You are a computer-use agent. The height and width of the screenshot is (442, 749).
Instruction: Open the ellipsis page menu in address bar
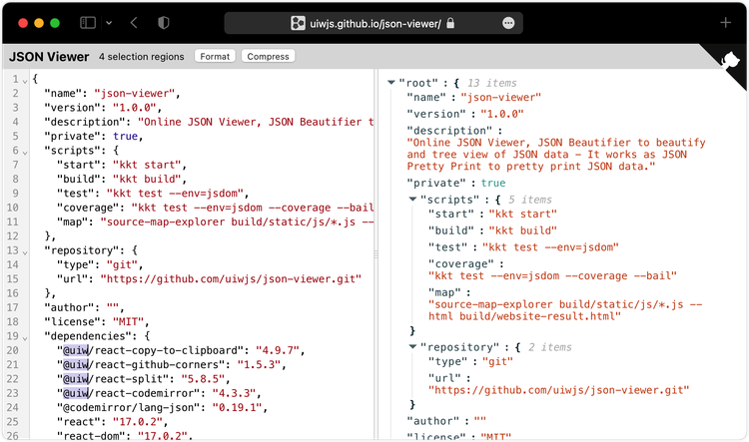click(x=508, y=23)
